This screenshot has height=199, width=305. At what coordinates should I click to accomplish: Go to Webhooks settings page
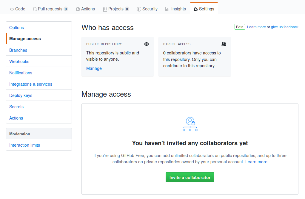(x=19, y=62)
